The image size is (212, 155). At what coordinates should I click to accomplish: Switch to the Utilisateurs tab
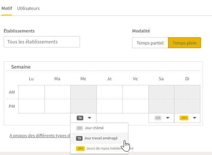point(28,8)
